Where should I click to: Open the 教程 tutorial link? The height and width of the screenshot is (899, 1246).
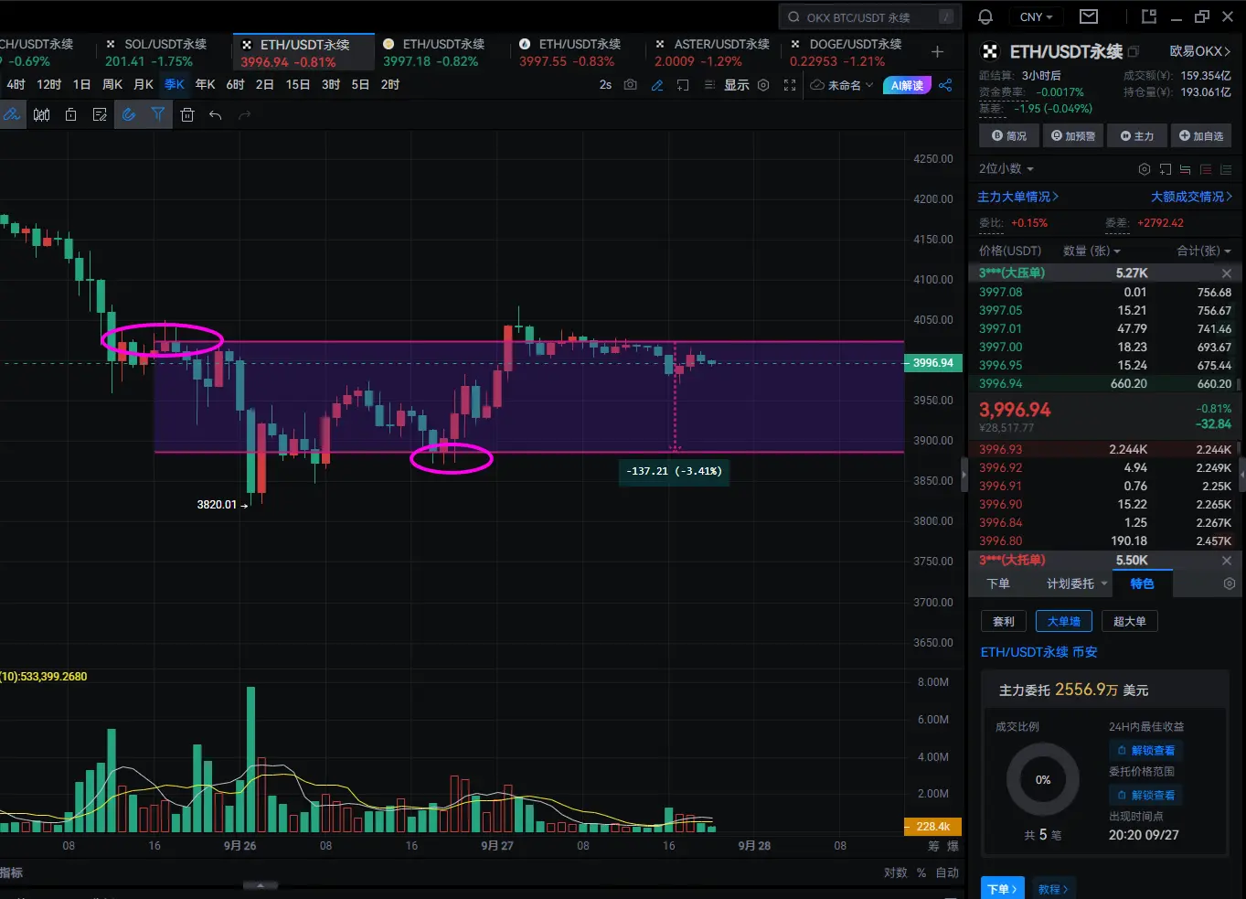1053,889
